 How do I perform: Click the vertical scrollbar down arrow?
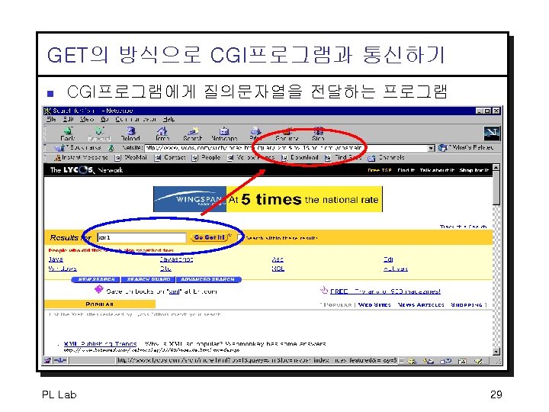496,352
